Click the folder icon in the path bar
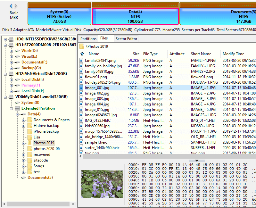Image resolution: width=256 pixels, height=208 pixels. (x=82, y=46)
